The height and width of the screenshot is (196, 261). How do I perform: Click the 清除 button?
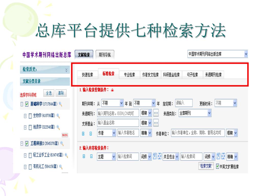point(61,93)
